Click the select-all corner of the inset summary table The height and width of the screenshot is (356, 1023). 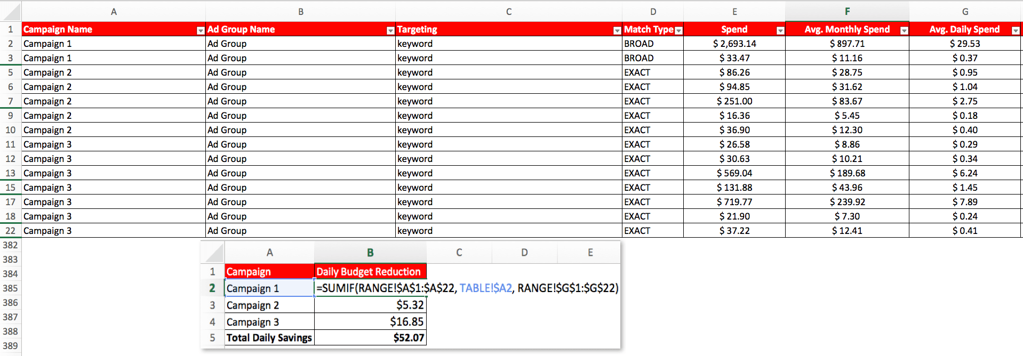(212, 253)
